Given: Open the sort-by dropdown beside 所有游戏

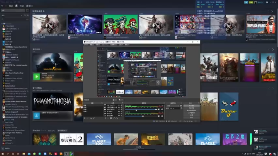Looking at the screenshot, I should (62, 131).
